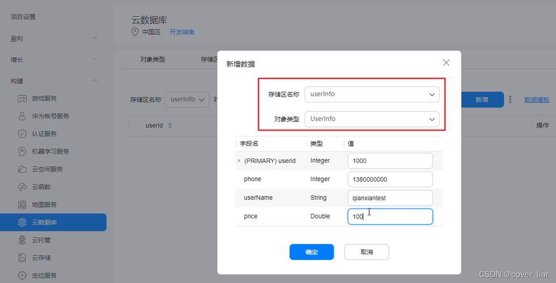Select 云数据库 in the sidebar
The width and height of the screenshot is (556, 283).
53,222
